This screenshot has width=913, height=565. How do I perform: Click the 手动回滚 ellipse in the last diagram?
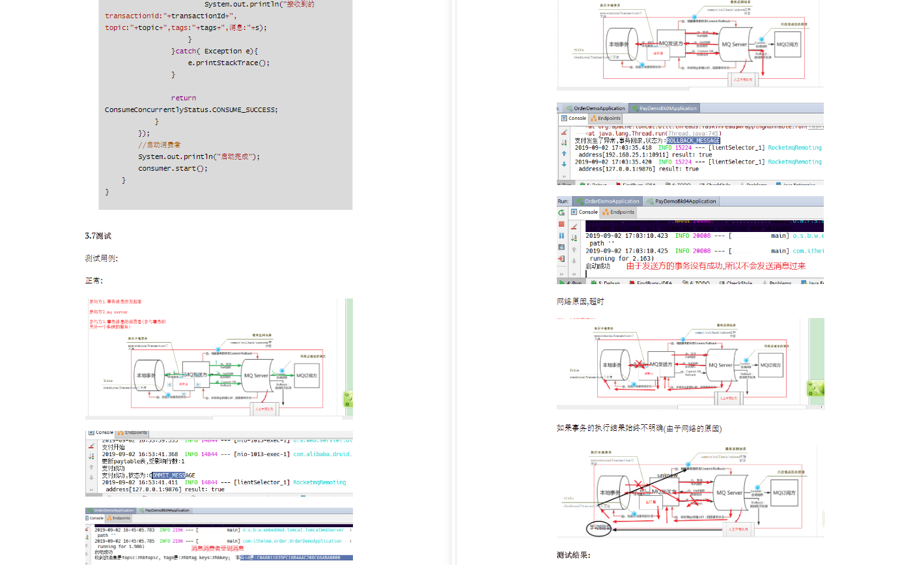(x=599, y=527)
